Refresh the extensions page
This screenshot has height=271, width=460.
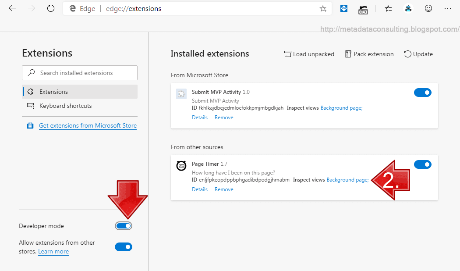[x=51, y=8]
